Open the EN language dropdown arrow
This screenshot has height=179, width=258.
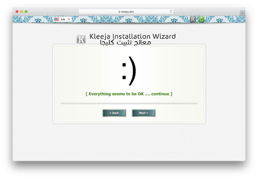click(69, 19)
